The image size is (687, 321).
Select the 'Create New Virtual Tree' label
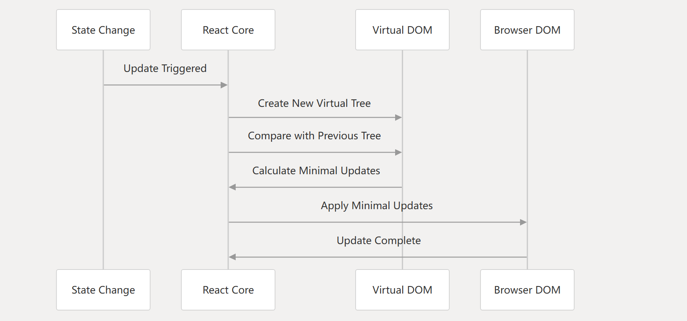[314, 103]
